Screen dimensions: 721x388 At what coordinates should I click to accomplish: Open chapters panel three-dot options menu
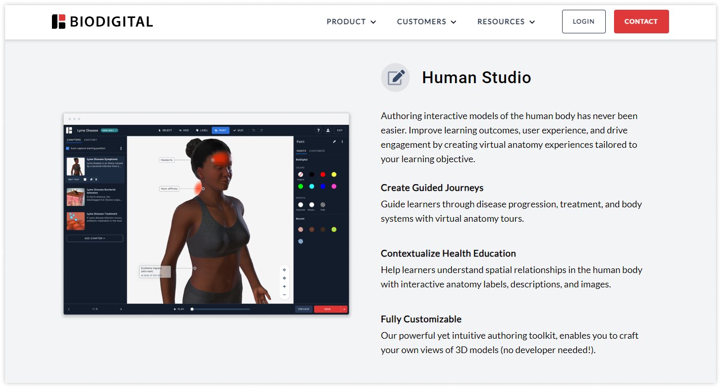tap(121, 148)
